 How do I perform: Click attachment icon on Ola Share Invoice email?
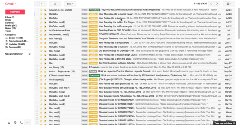(220, 51)
